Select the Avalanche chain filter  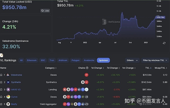[89, 60]
